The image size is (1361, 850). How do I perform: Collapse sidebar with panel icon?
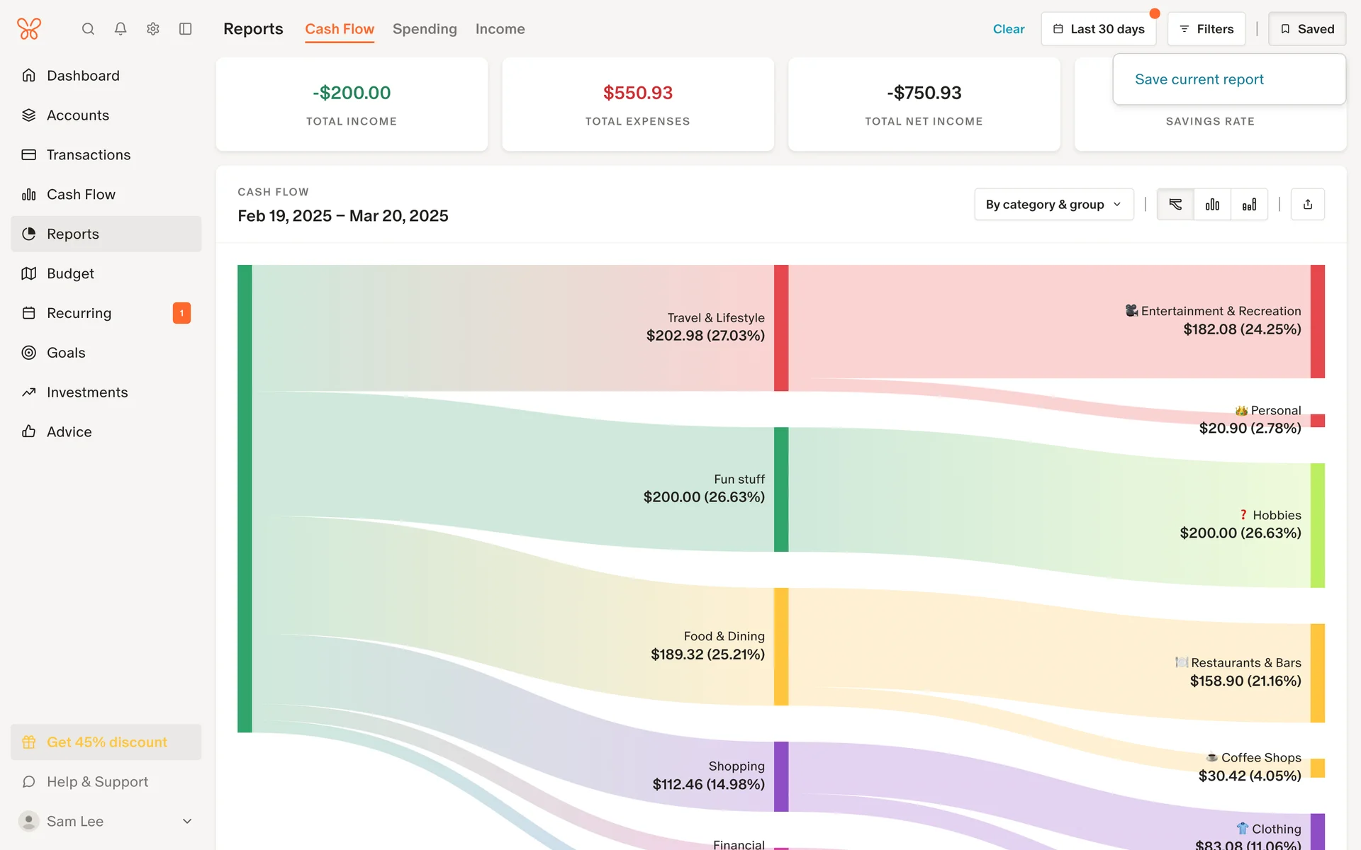[186, 29]
